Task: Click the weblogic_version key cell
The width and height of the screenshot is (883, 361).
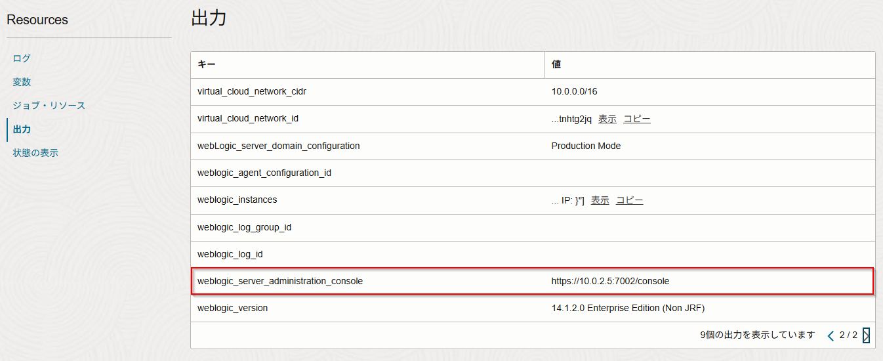Action: coord(232,308)
